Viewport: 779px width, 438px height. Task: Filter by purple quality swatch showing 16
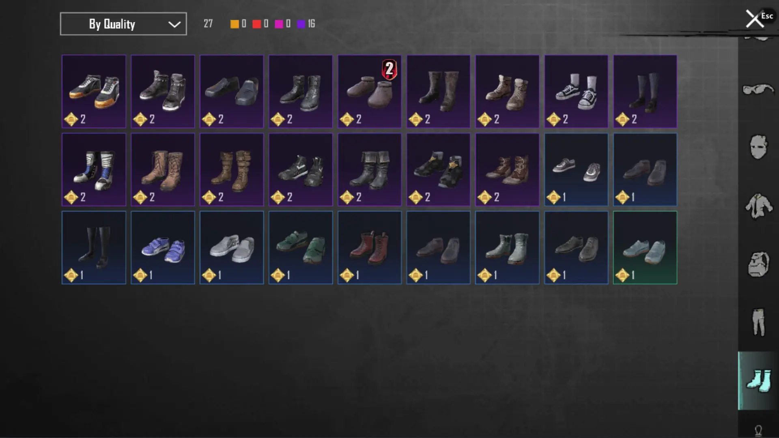(x=301, y=24)
